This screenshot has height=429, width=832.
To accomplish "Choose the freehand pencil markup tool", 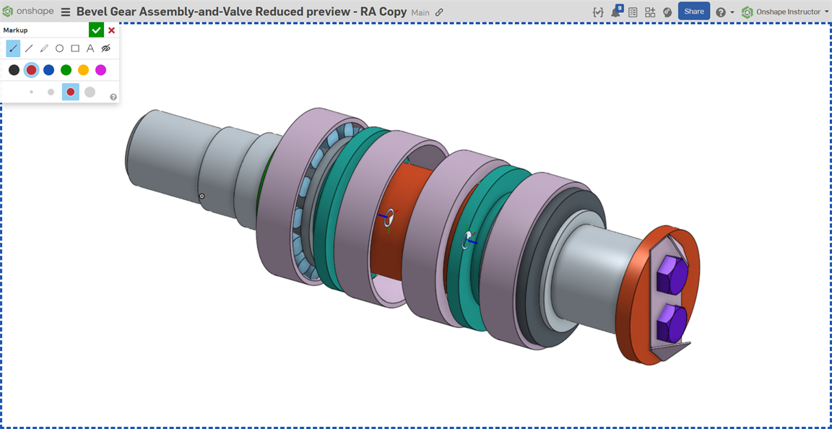I will point(44,48).
